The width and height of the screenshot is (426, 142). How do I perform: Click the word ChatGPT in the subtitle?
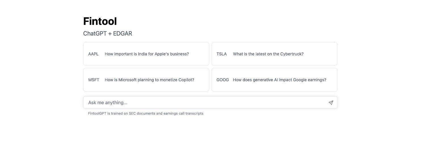click(95, 34)
